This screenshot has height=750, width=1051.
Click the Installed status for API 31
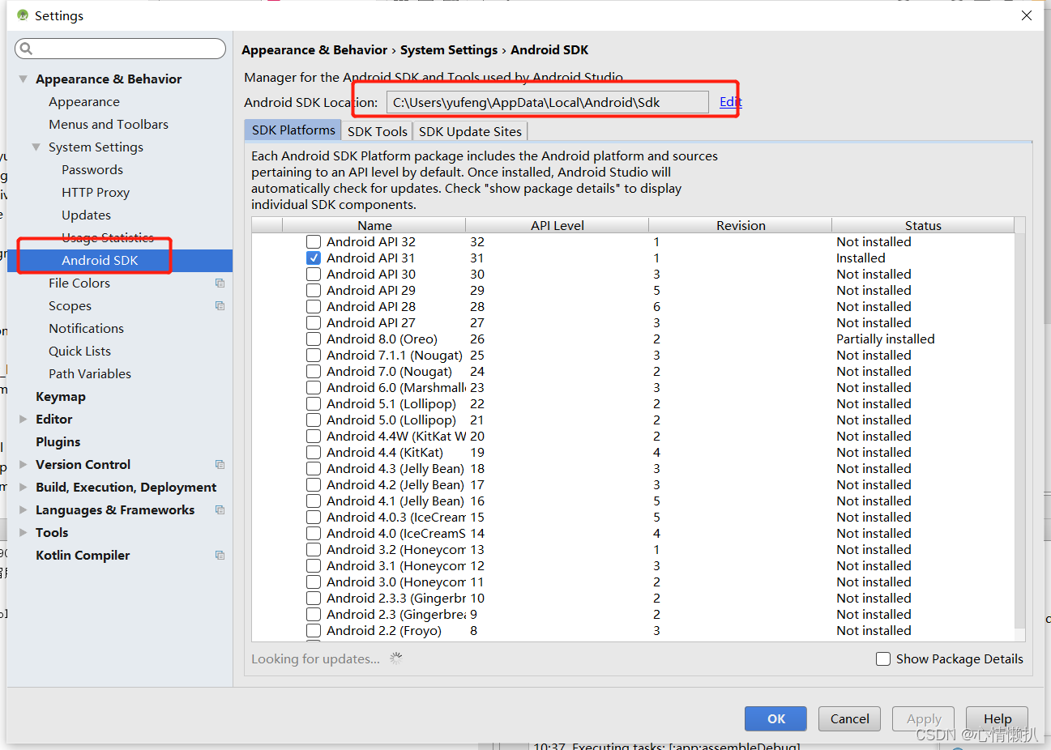[861, 258]
